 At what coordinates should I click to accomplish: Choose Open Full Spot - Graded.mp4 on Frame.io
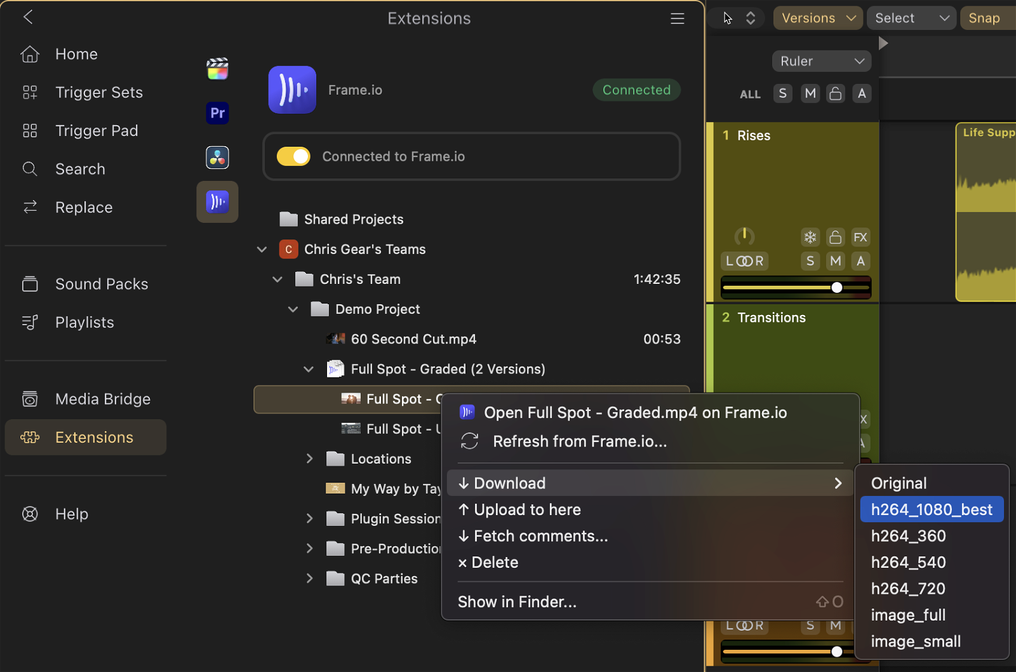coord(650,413)
